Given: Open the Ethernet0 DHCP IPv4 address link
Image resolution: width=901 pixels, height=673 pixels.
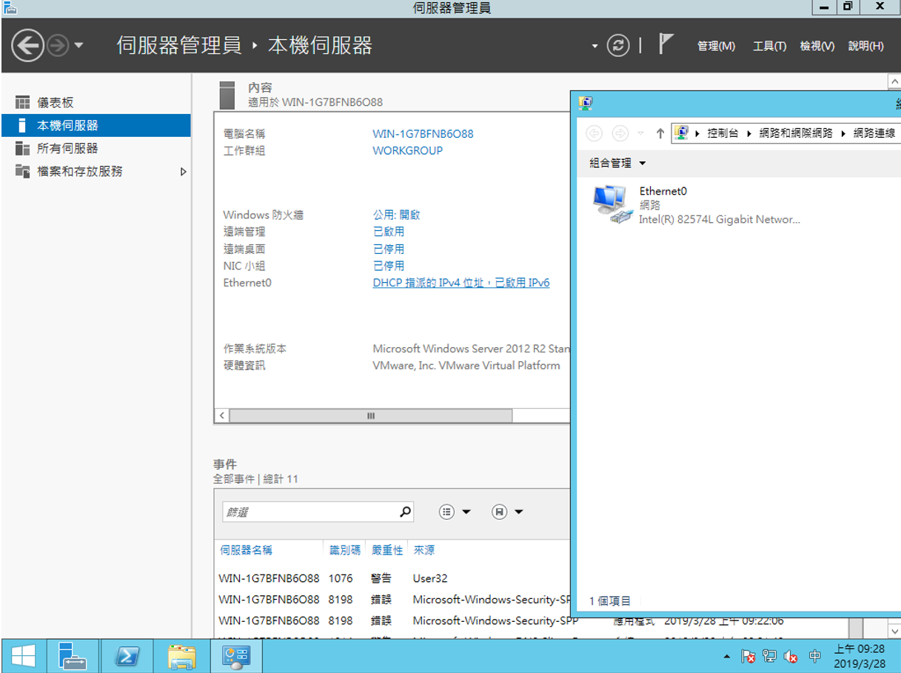Looking at the screenshot, I should pos(461,283).
